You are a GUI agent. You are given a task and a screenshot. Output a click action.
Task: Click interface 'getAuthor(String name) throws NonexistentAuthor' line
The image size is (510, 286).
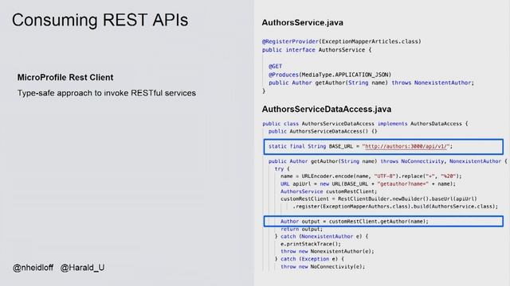[371, 83]
